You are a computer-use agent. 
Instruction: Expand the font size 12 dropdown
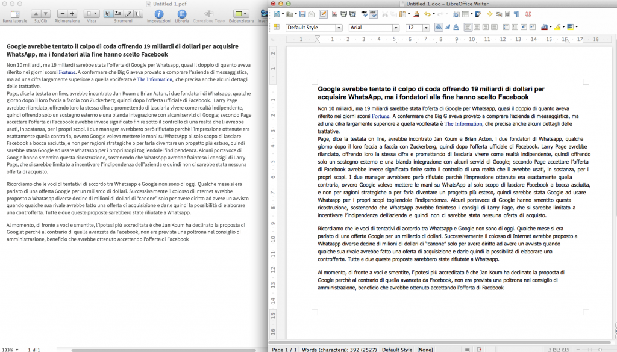426,28
